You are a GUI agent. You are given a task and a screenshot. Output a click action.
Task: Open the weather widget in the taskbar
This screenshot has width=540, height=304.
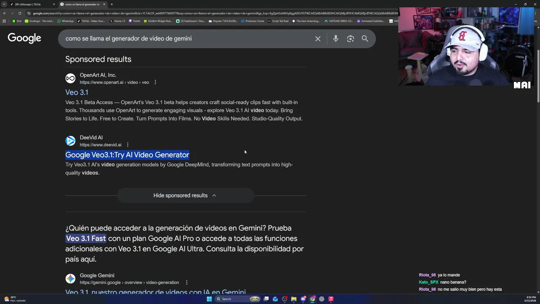pos(15,299)
